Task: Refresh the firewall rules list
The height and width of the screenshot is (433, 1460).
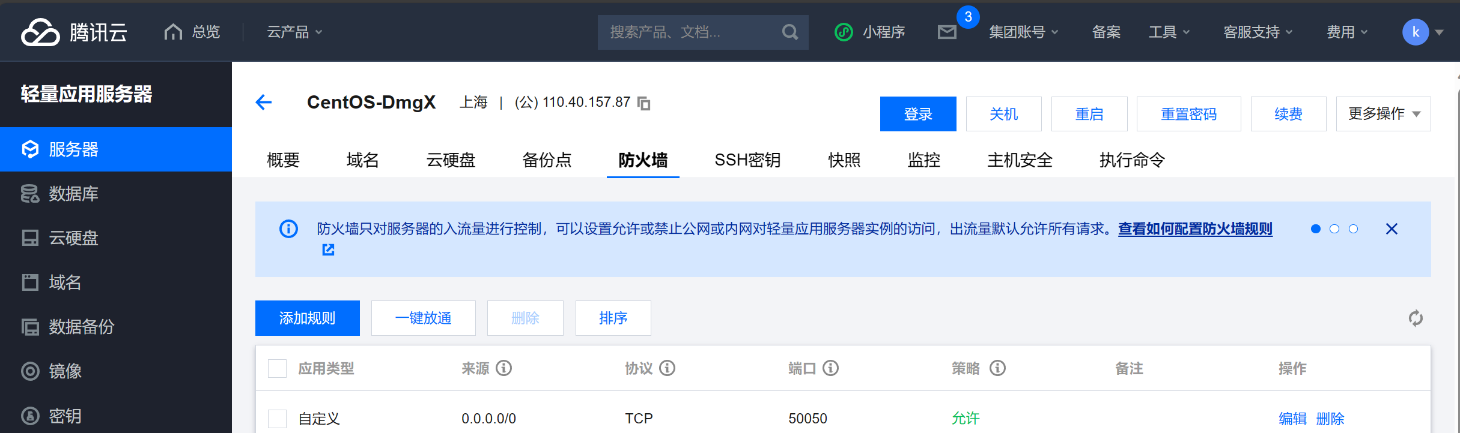Action: click(1416, 318)
